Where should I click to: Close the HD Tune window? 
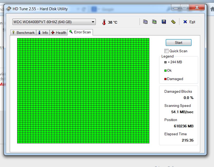[x=197, y=7]
